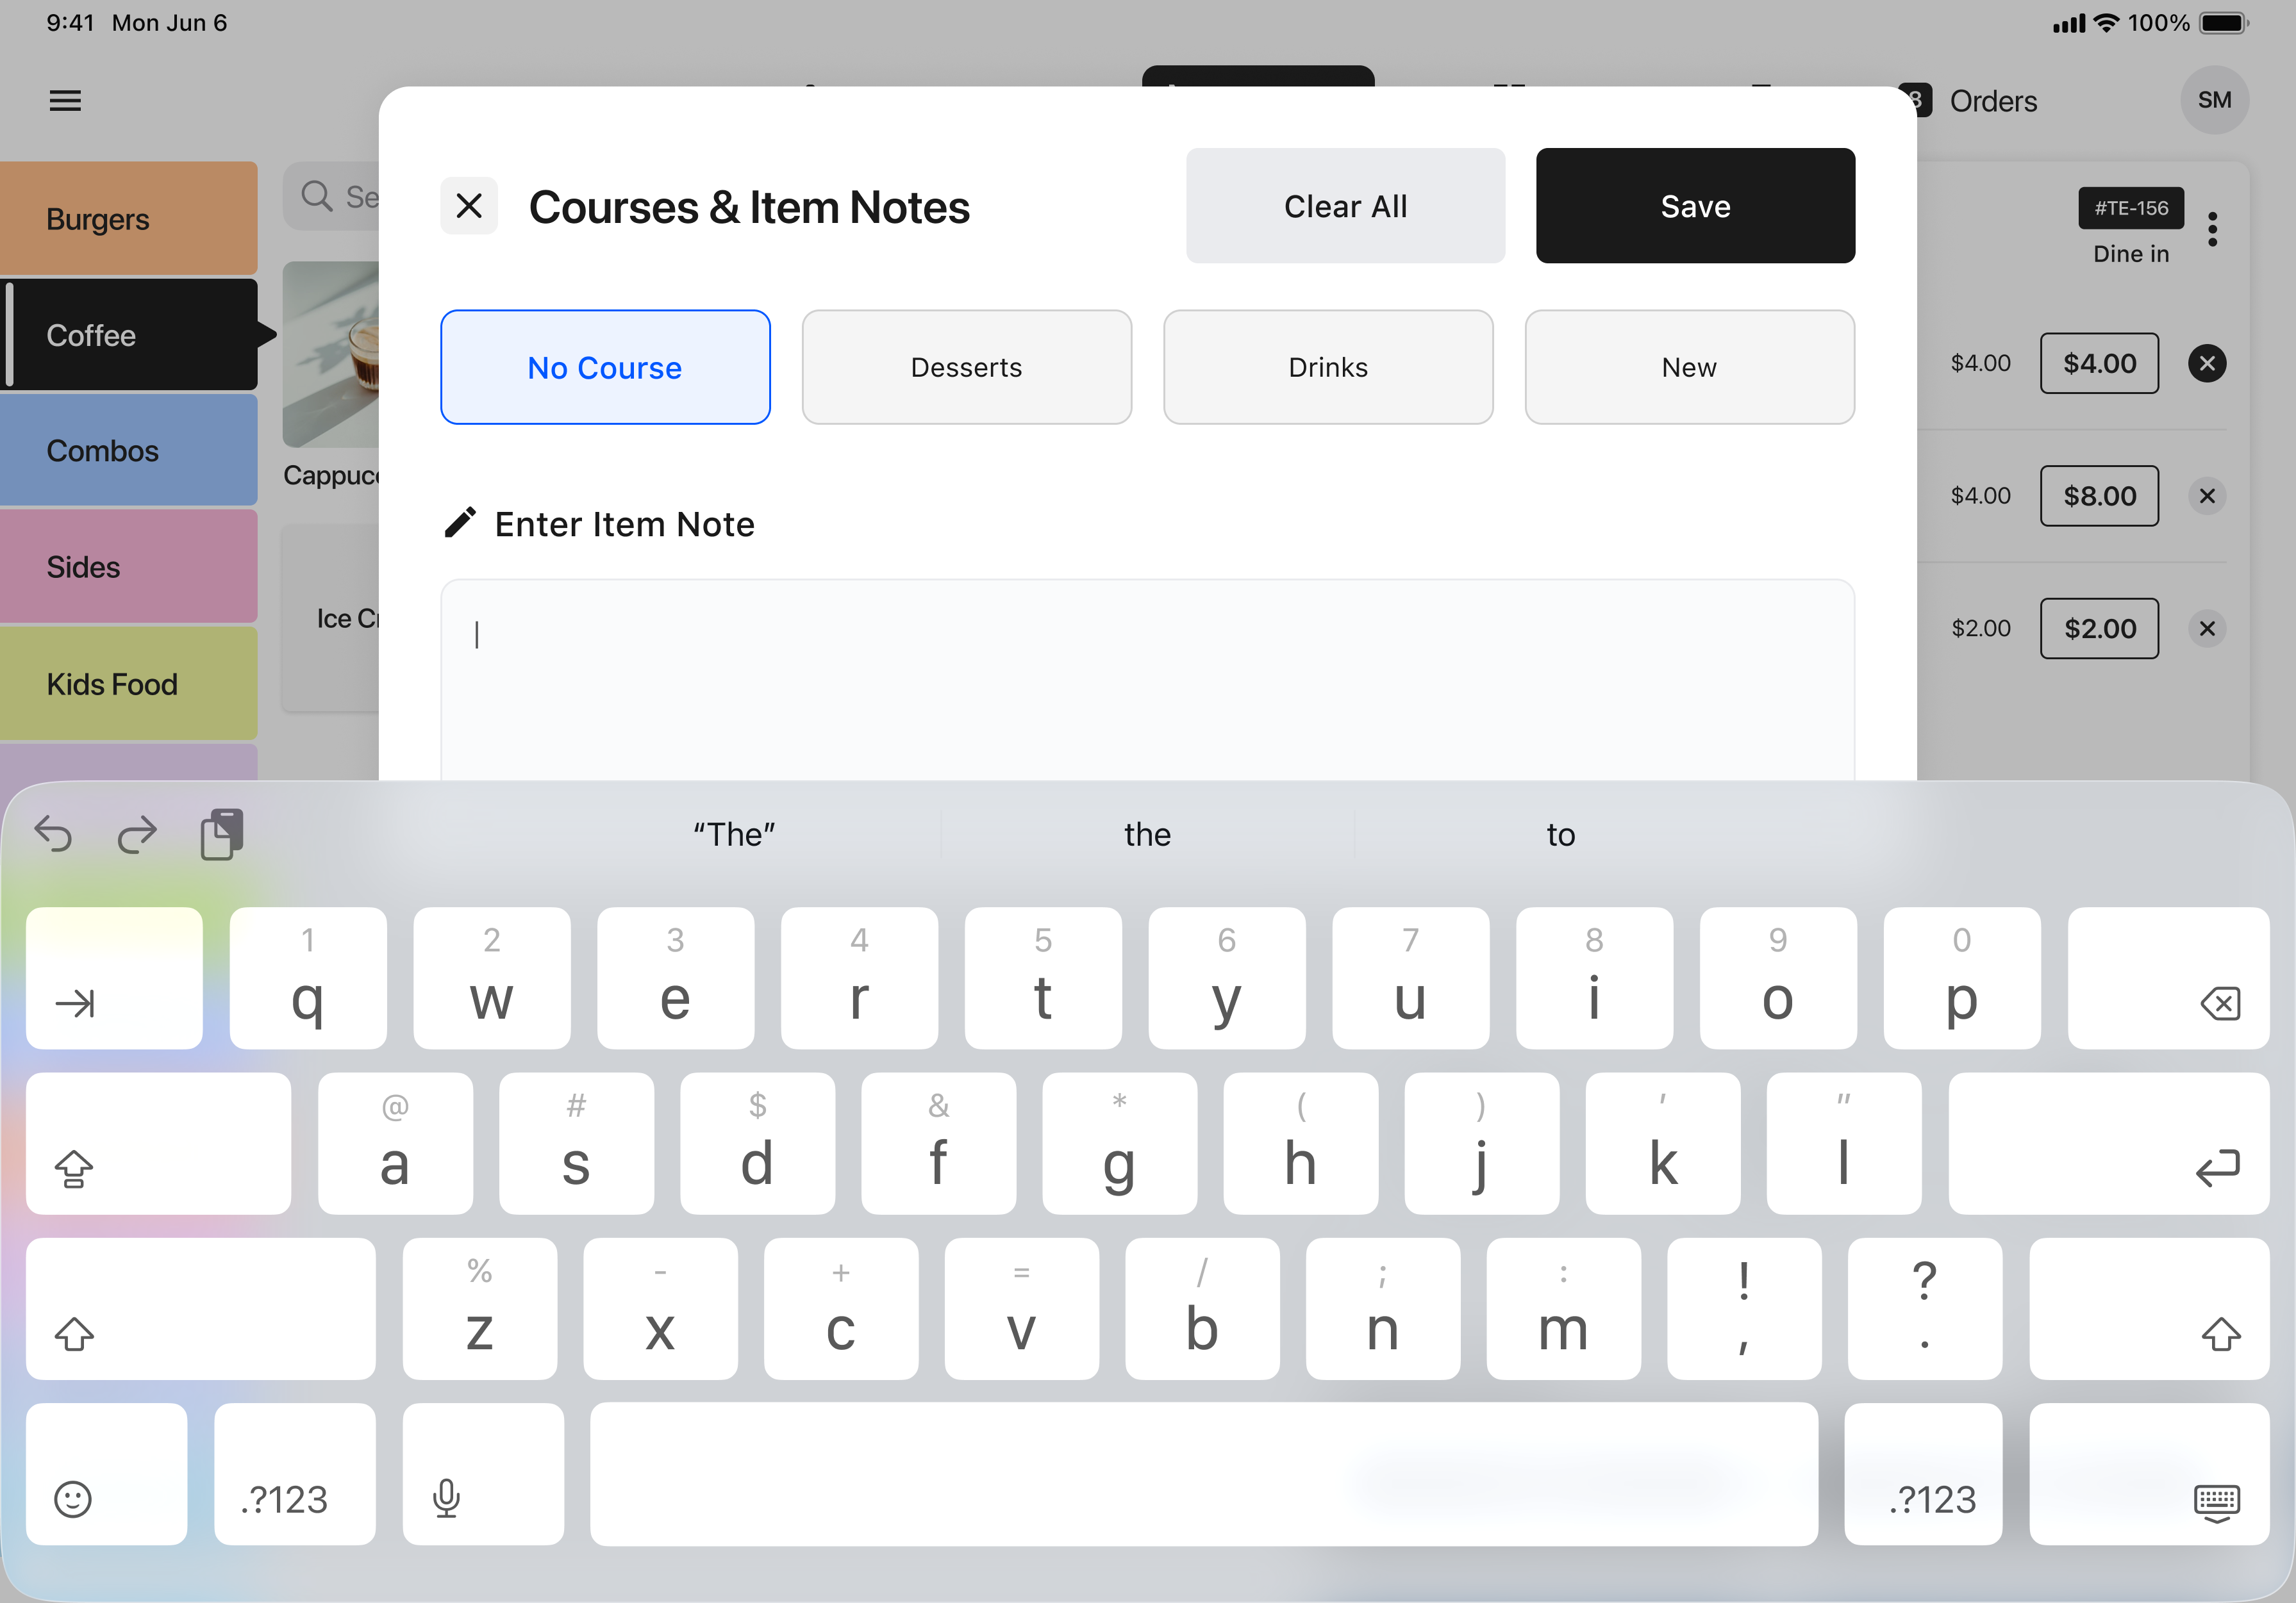Viewport: 2296px width, 1603px height.
Task: Focus the item note text area
Action: [x=1147, y=680]
